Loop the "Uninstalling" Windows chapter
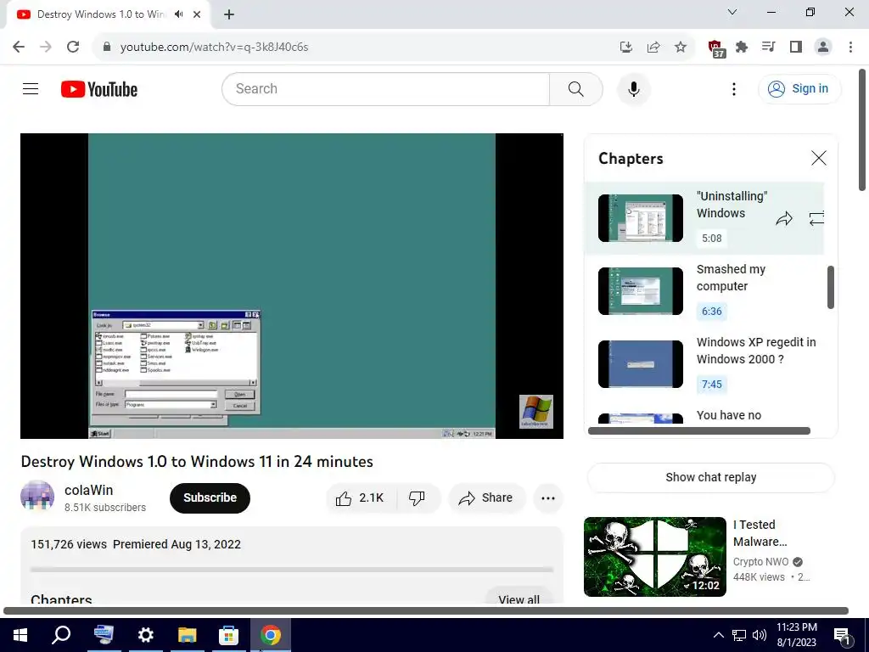The width and height of the screenshot is (869, 652). 816,218
